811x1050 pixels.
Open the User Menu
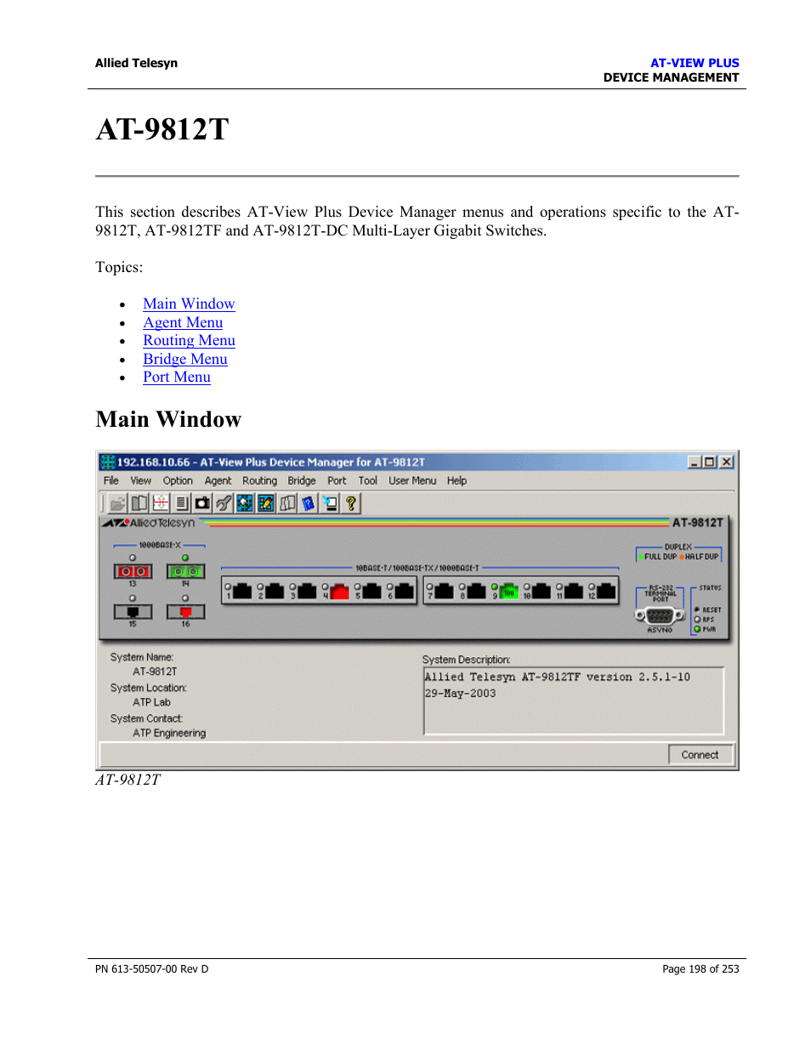coord(412,480)
